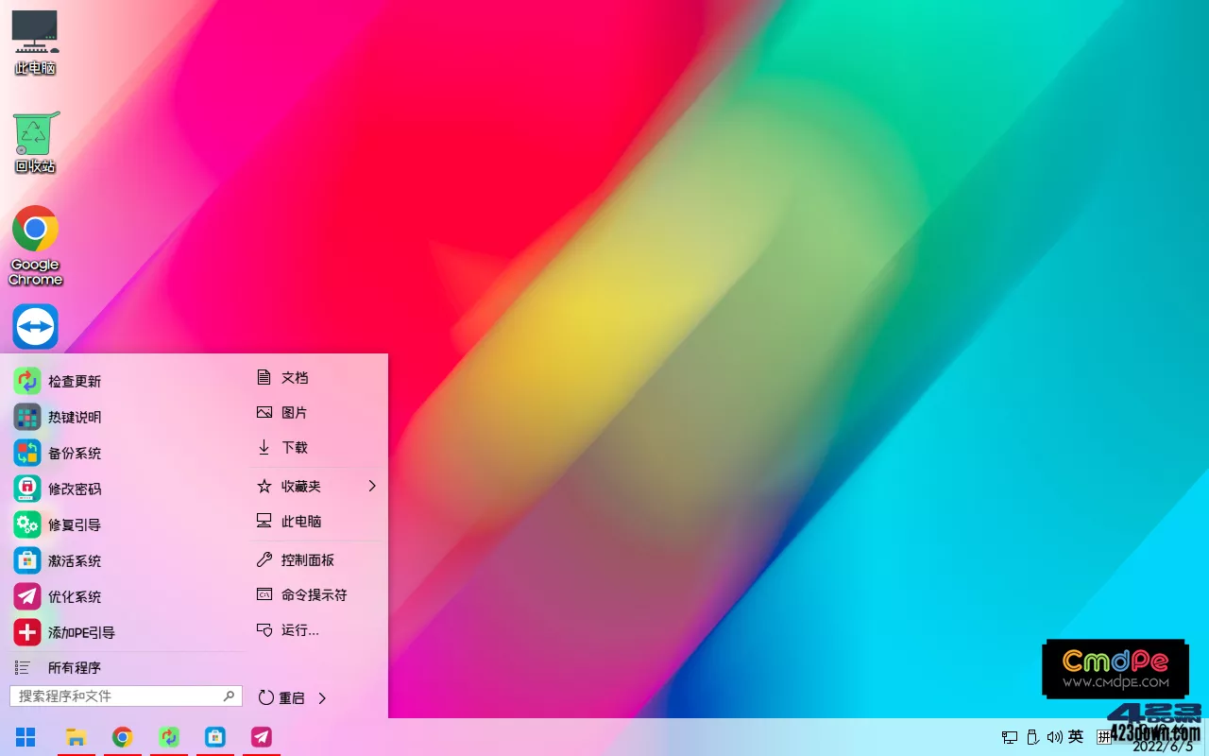This screenshot has width=1209, height=756.
Task: Open Telegram from the taskbar
Action: click(x=261, y=737)
